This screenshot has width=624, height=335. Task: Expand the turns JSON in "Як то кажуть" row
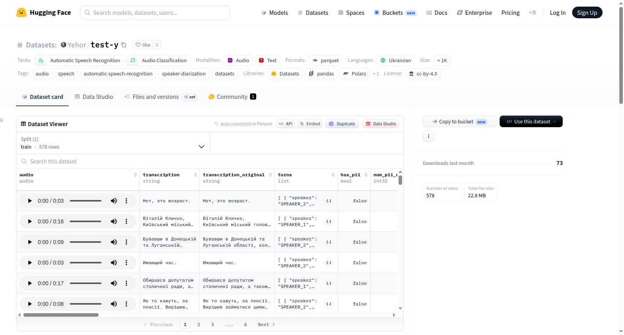[x=329, y=304]
